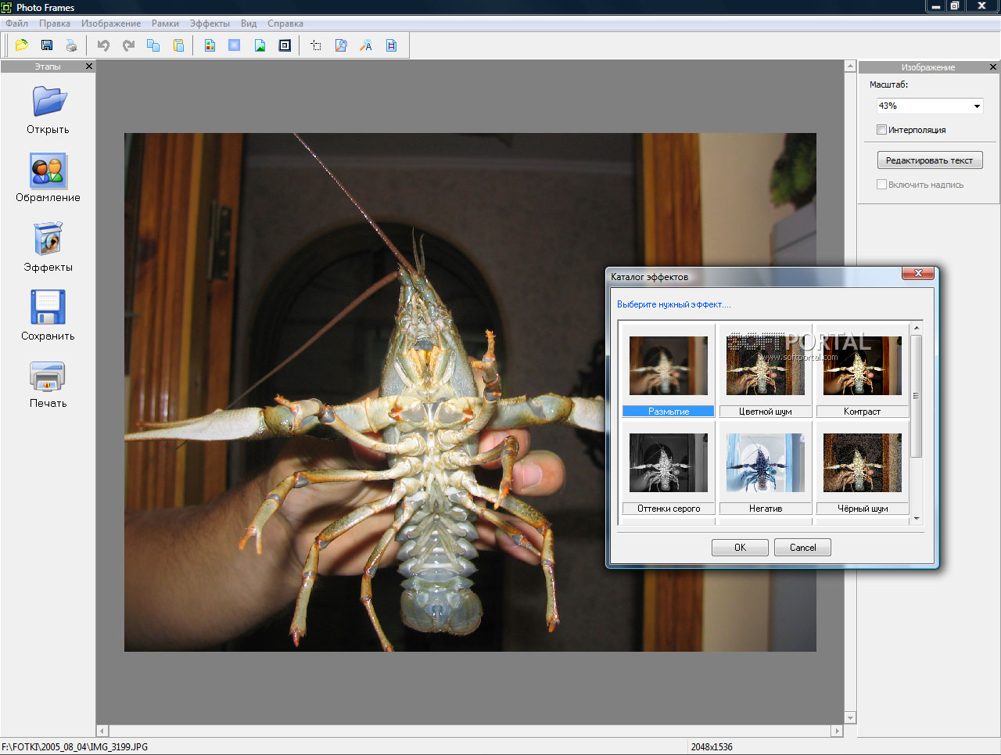Screen dimensions: 1001x755
Task: Click the Редактировать текст button
Action: (929, 160)
